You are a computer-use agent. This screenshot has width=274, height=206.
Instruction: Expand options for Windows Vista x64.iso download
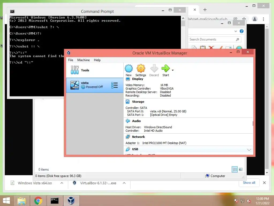62,183
